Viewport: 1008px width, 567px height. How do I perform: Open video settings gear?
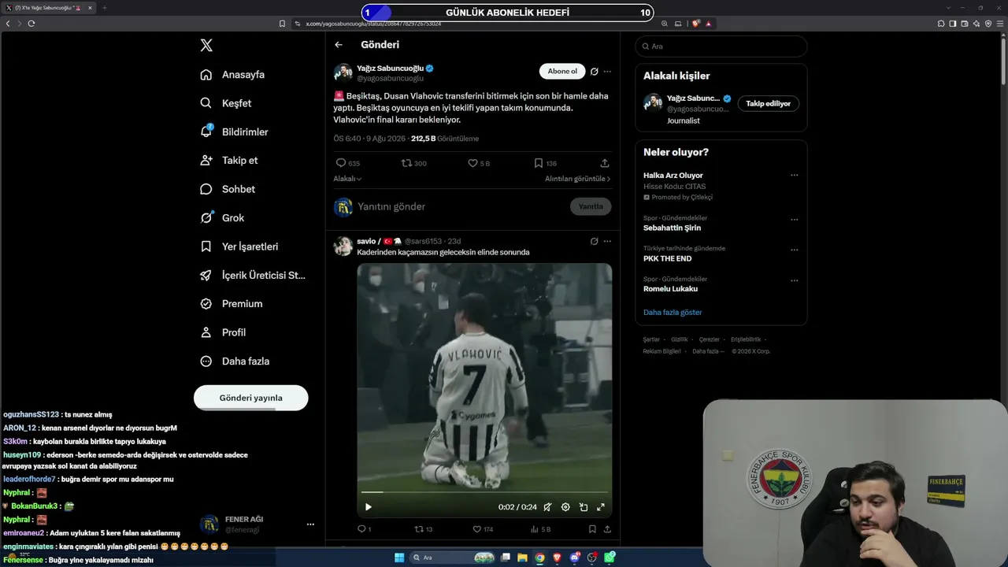point(565,507)
